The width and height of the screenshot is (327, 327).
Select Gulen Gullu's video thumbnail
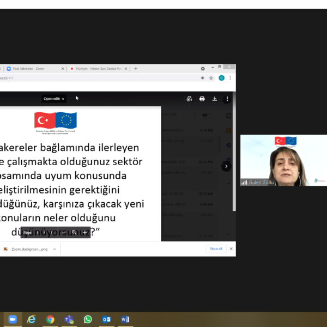283,160
